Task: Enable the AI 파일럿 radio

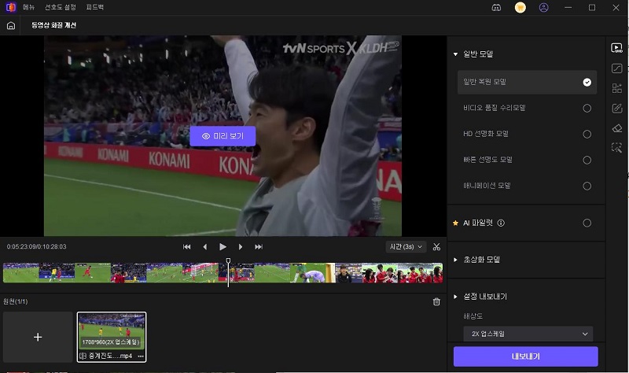Action: point(587,223)
